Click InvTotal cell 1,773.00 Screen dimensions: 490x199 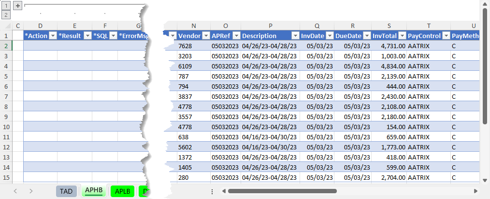(389, 147)
